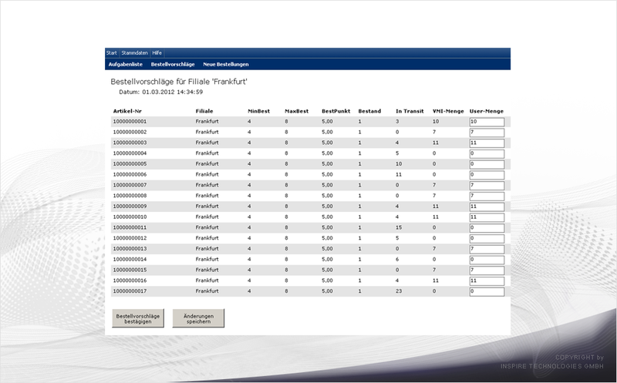Click the In Transit column header

click(x=410, y=111)
